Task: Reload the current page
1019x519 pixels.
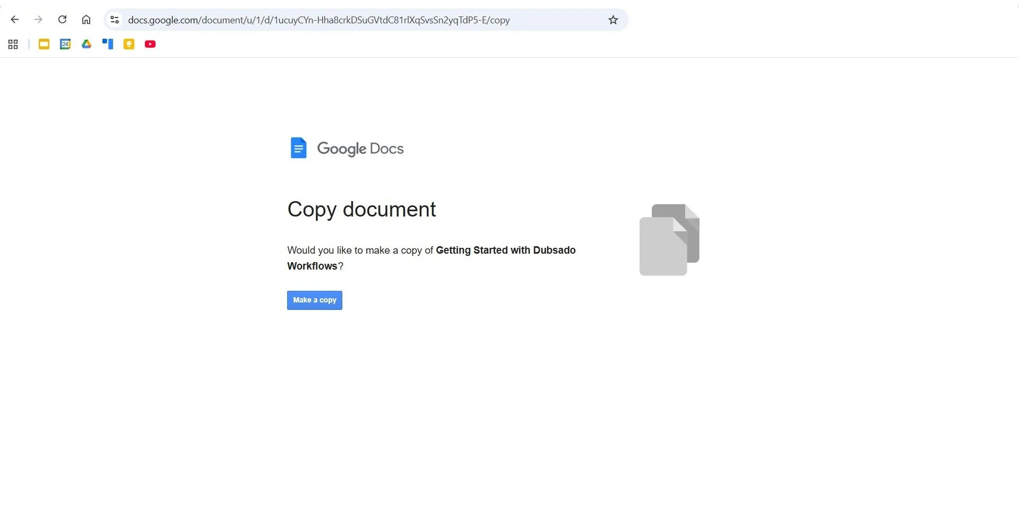Action: coord(62,20)
